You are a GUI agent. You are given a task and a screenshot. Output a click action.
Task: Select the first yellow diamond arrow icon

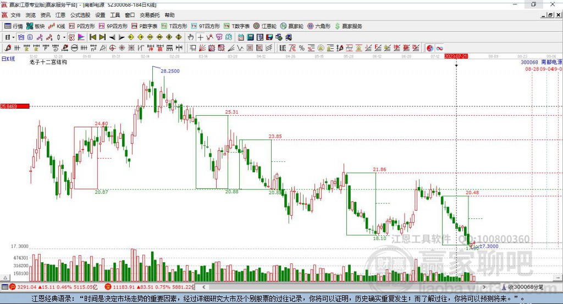tap(131, 37)
